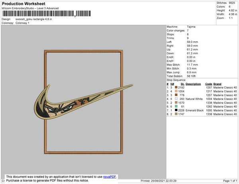Click the barcode under the worksheet title

click(47, 13)
